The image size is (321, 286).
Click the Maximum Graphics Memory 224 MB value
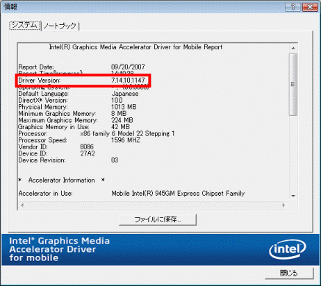pyautogui.click(x=122, y=120)
